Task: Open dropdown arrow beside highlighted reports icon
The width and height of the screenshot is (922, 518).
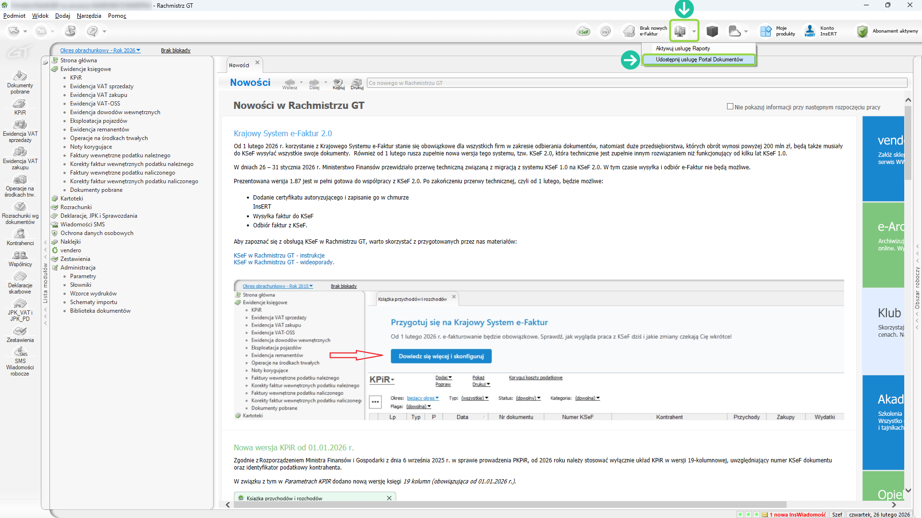Action: pyautogui.click(x=694, y=32)
